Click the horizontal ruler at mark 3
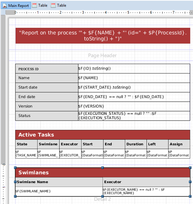 [x=83, y=13]
